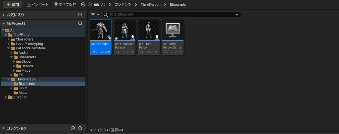This screenshot has width=339, height=134.
Task: Collapse the All tree node
Action: click(3, 30)
